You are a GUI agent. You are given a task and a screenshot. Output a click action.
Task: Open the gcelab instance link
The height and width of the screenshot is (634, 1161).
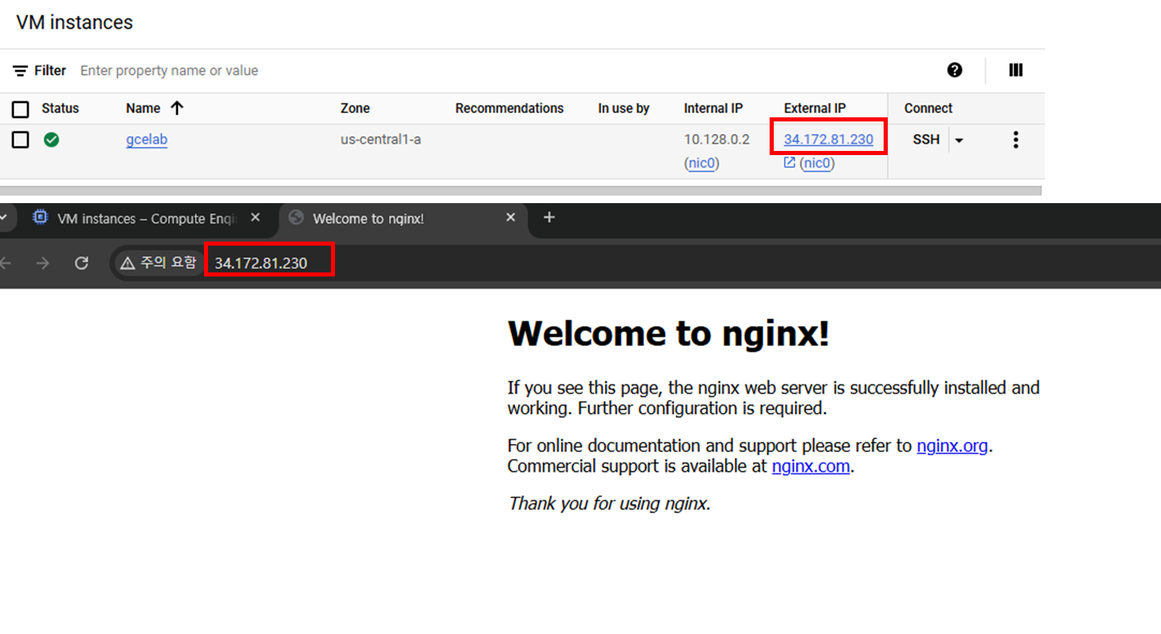point(146,139)
